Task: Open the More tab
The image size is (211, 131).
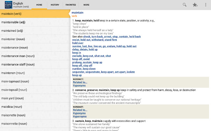Action: pos(86,5)
